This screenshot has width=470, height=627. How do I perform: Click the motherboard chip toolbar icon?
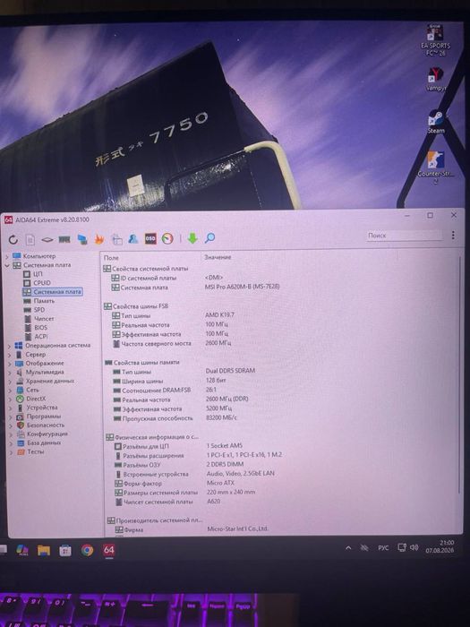pos(47,239)
